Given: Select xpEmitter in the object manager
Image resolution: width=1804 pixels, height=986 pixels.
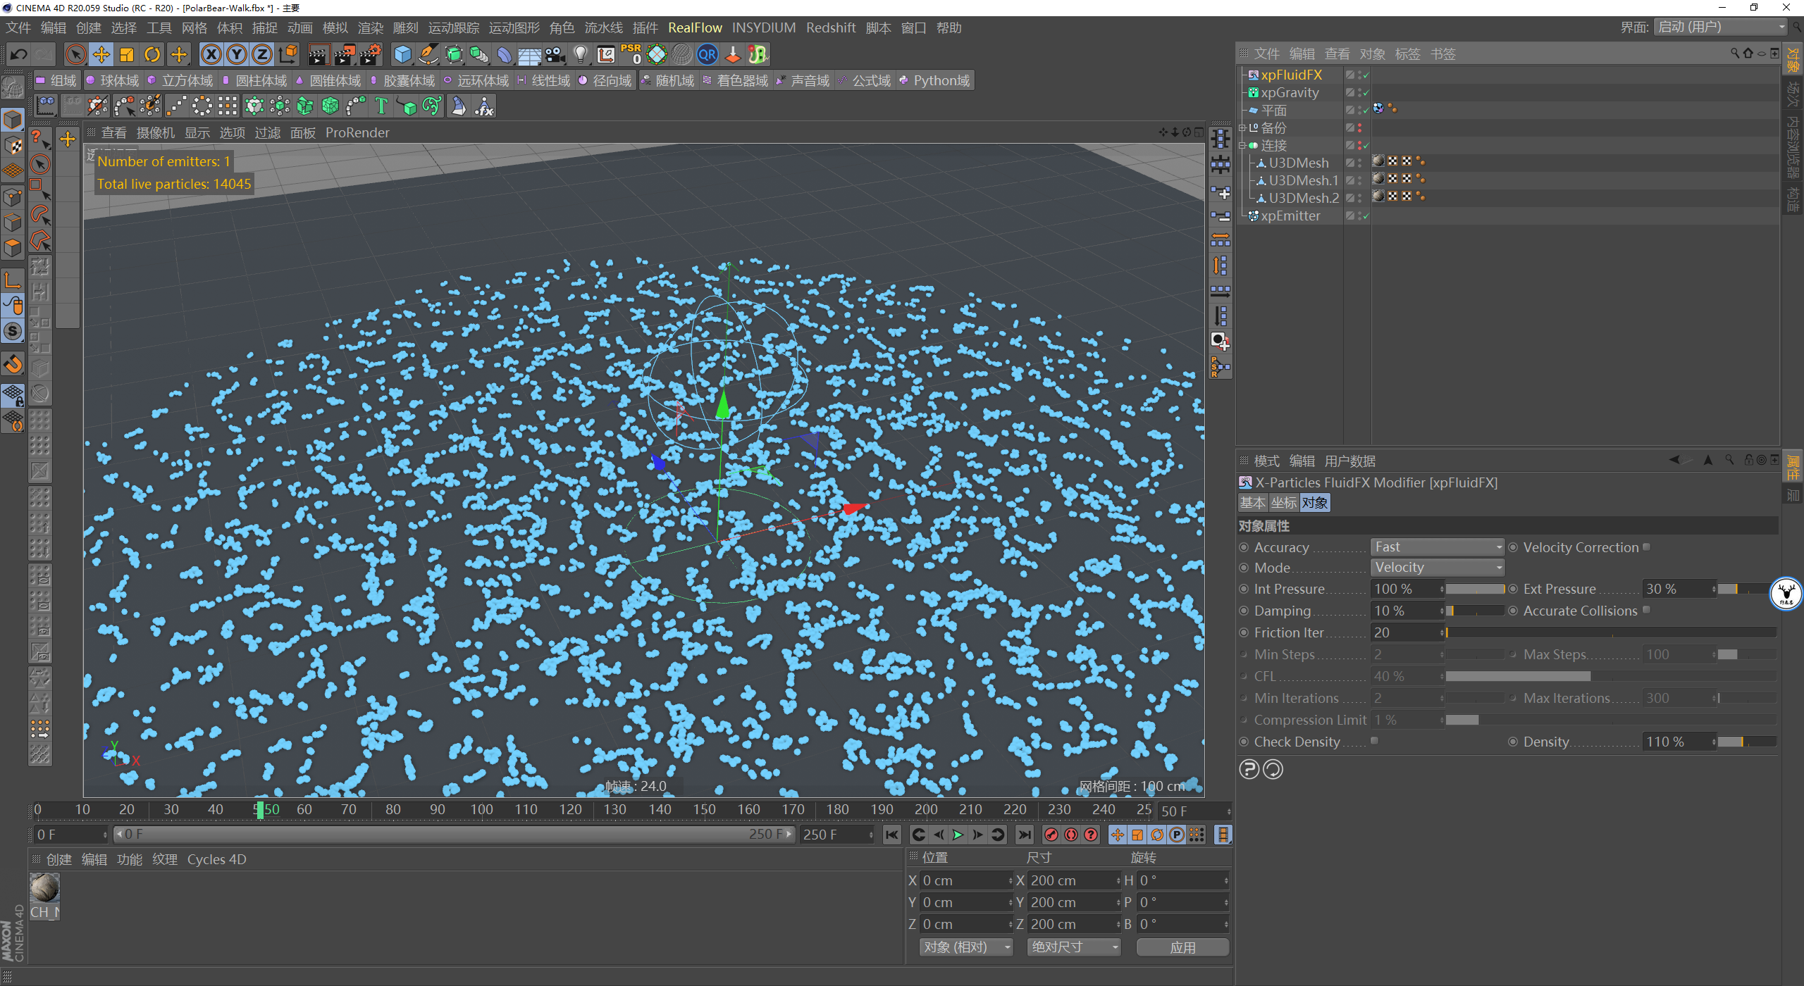Looking at the screenshot, I should pyautogui.click(x=1290, y=216).
